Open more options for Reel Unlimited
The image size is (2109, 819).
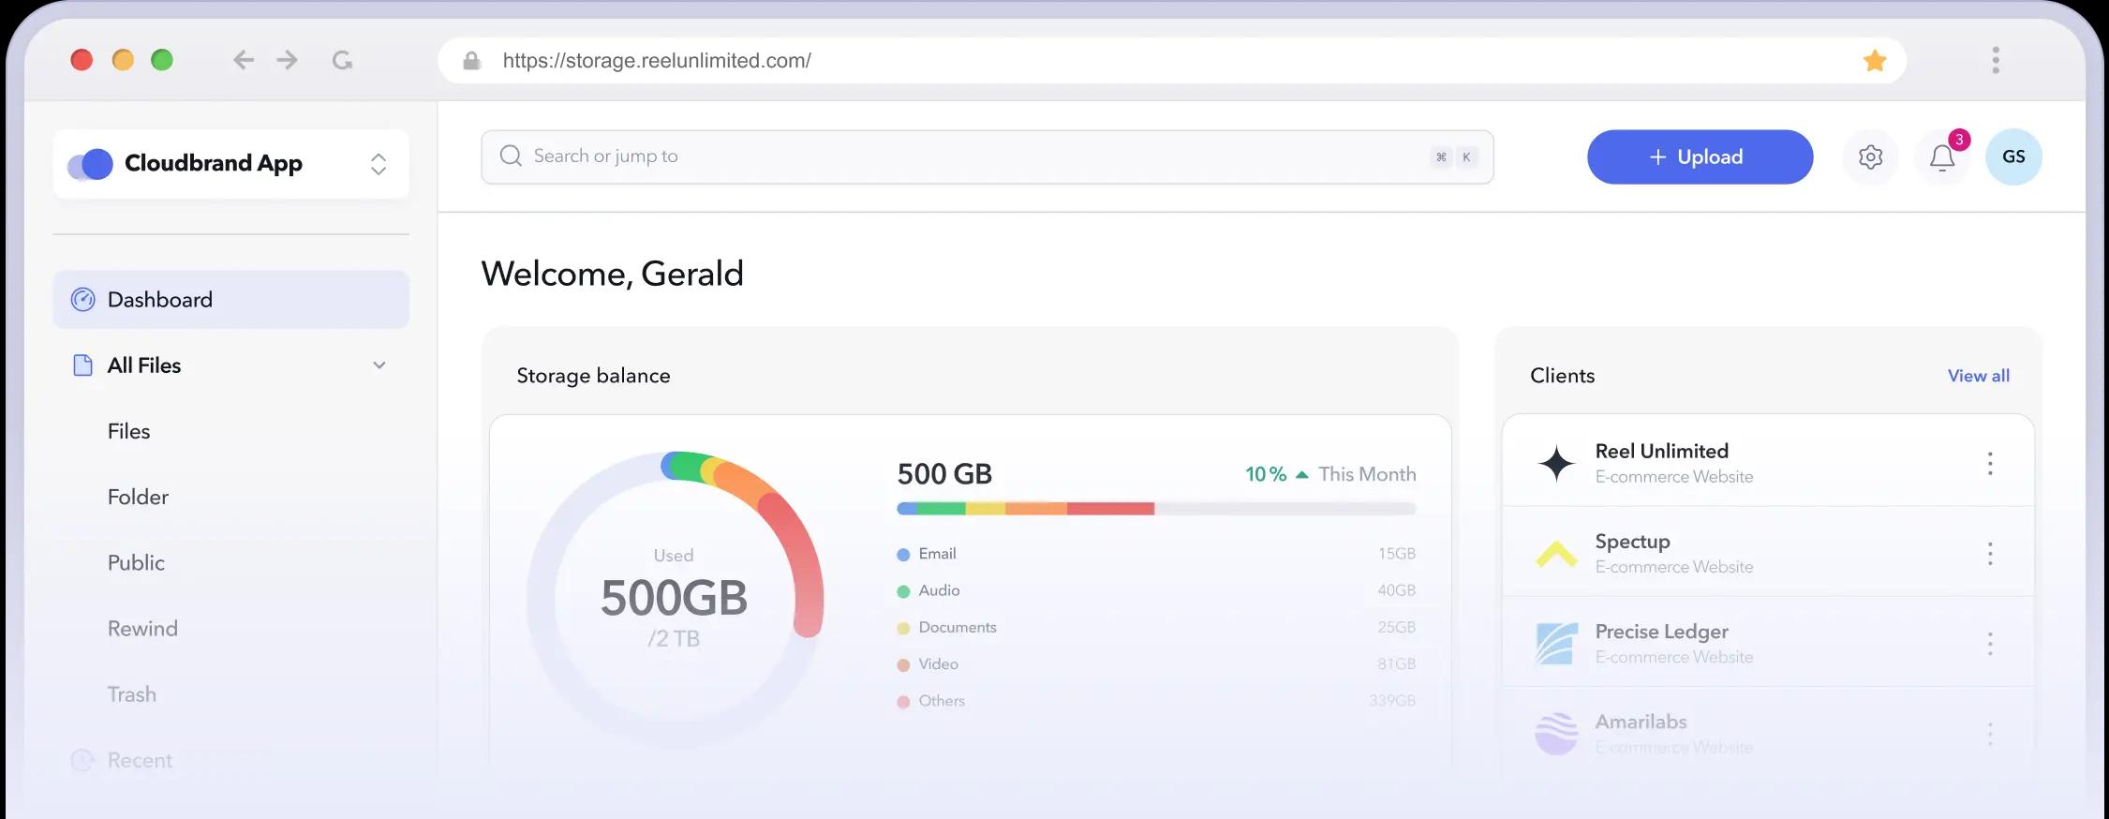pyautogui.click(x=1990, y=463)
